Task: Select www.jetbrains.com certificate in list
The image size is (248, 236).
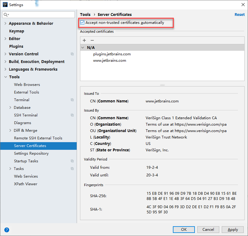Action: tap(109, 61)
